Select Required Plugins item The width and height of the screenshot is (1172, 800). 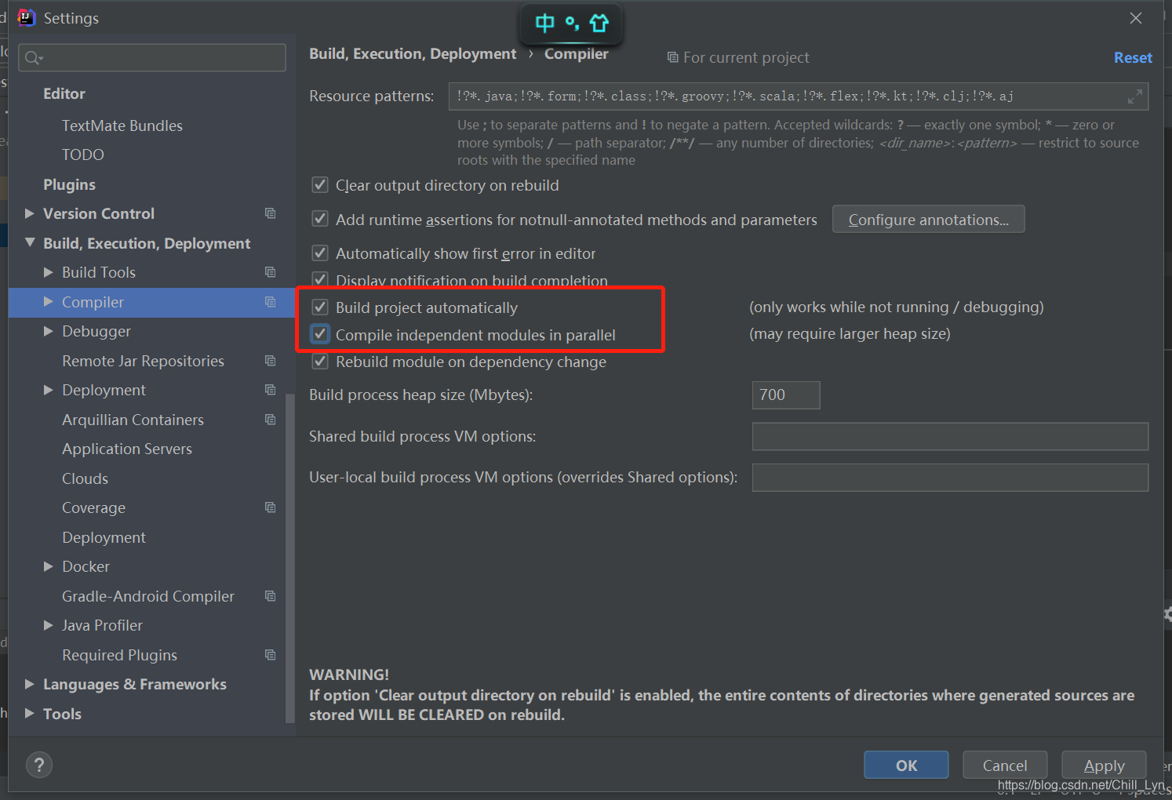119,655
